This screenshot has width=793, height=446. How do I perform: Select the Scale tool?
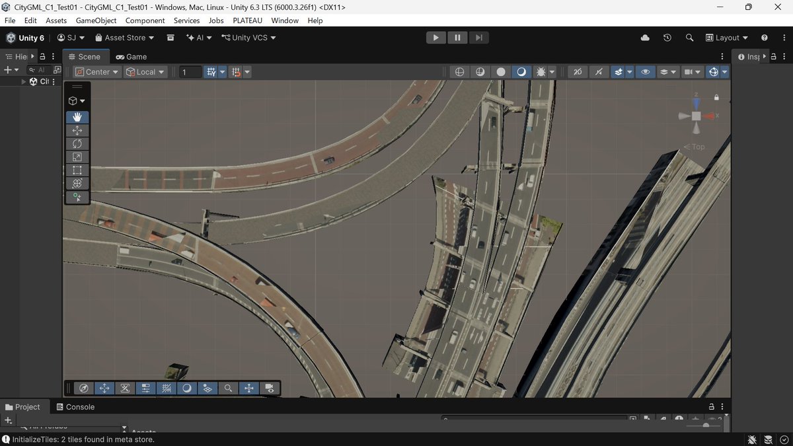pyautogui.click(x=77, y=157)
